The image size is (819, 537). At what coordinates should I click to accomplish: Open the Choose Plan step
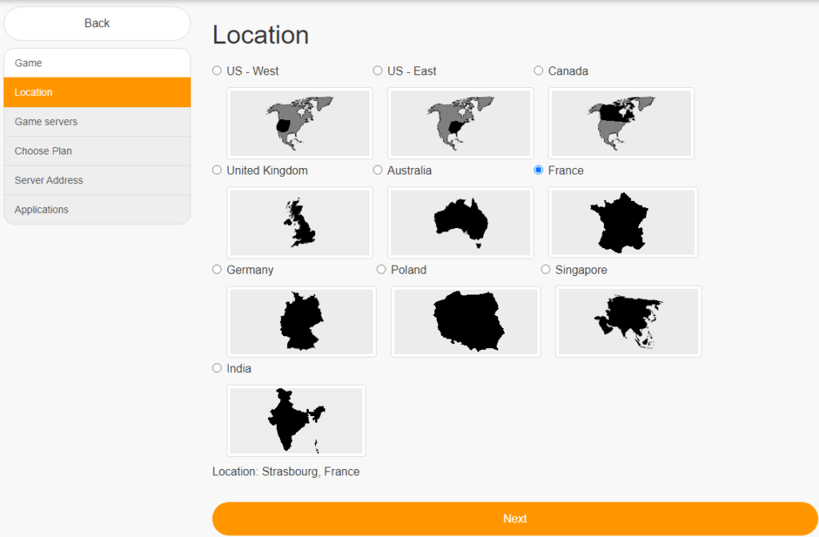click(97, 151)
